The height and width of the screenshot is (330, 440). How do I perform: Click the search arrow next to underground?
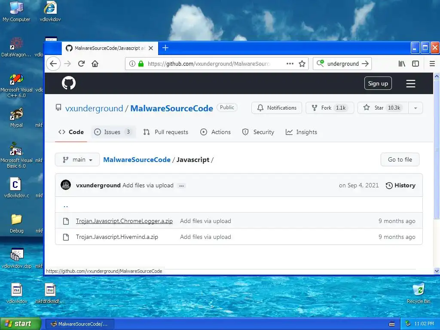coord(365,64)
